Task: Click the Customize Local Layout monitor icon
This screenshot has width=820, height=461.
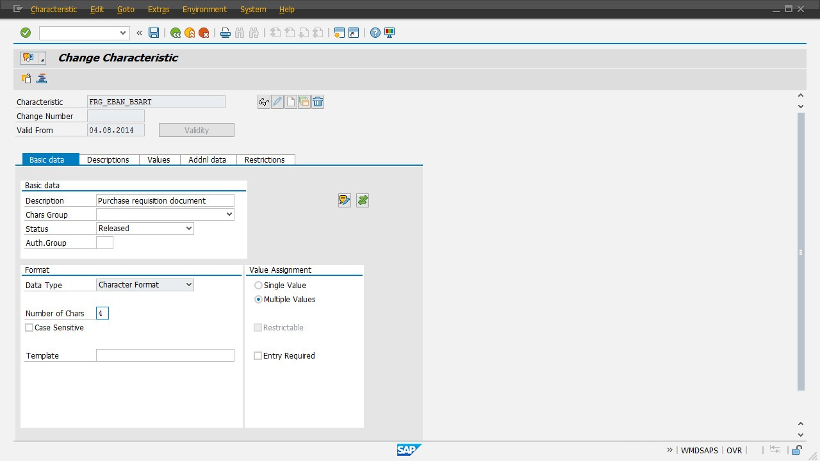Action: click(389, 33)
